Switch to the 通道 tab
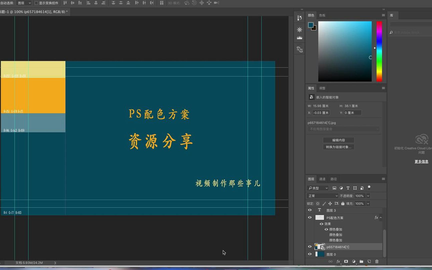The width and height of the screenshot is (432, 270). click(322, 179)
